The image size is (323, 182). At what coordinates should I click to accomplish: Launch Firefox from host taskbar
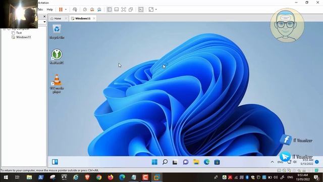(111, 177)
